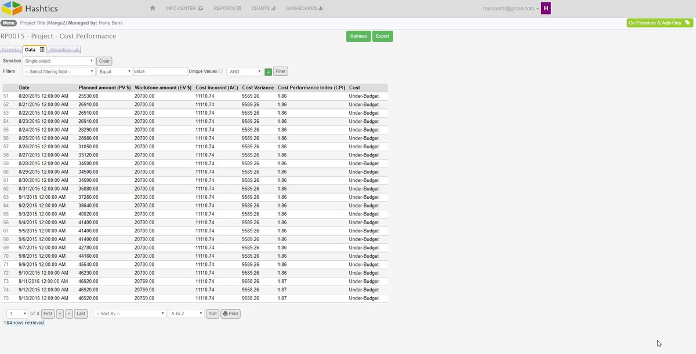Click row number 60
The width and height of the screenshot is (696, 354).
tap(6, 172)
